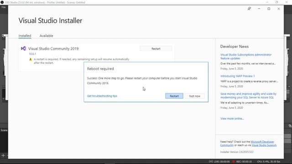Click the Visual Studio Installer heading

[50, 20]
